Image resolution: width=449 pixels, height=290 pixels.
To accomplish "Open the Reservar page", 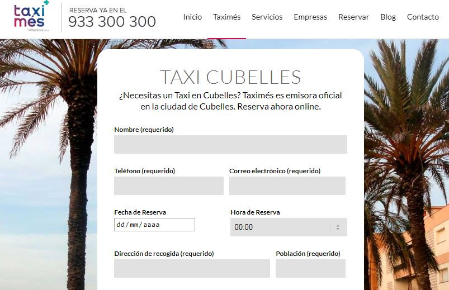I will [353, 17].
